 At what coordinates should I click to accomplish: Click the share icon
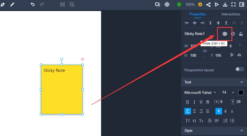208,5
